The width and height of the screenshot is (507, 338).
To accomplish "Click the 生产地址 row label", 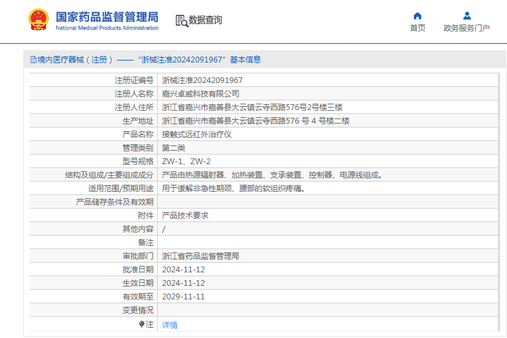I will click(138, 121).
